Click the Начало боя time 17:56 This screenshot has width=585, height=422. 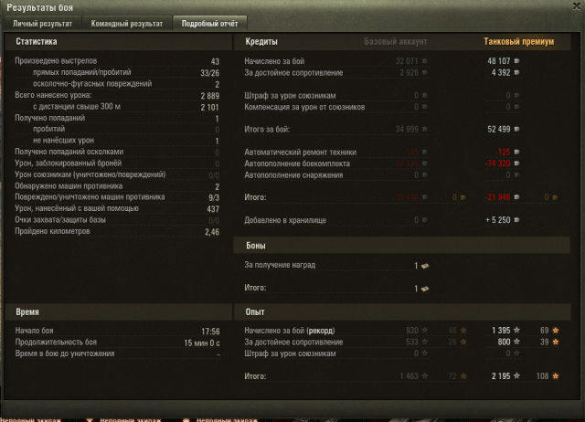pyautogui.click(x=210, y=331)
